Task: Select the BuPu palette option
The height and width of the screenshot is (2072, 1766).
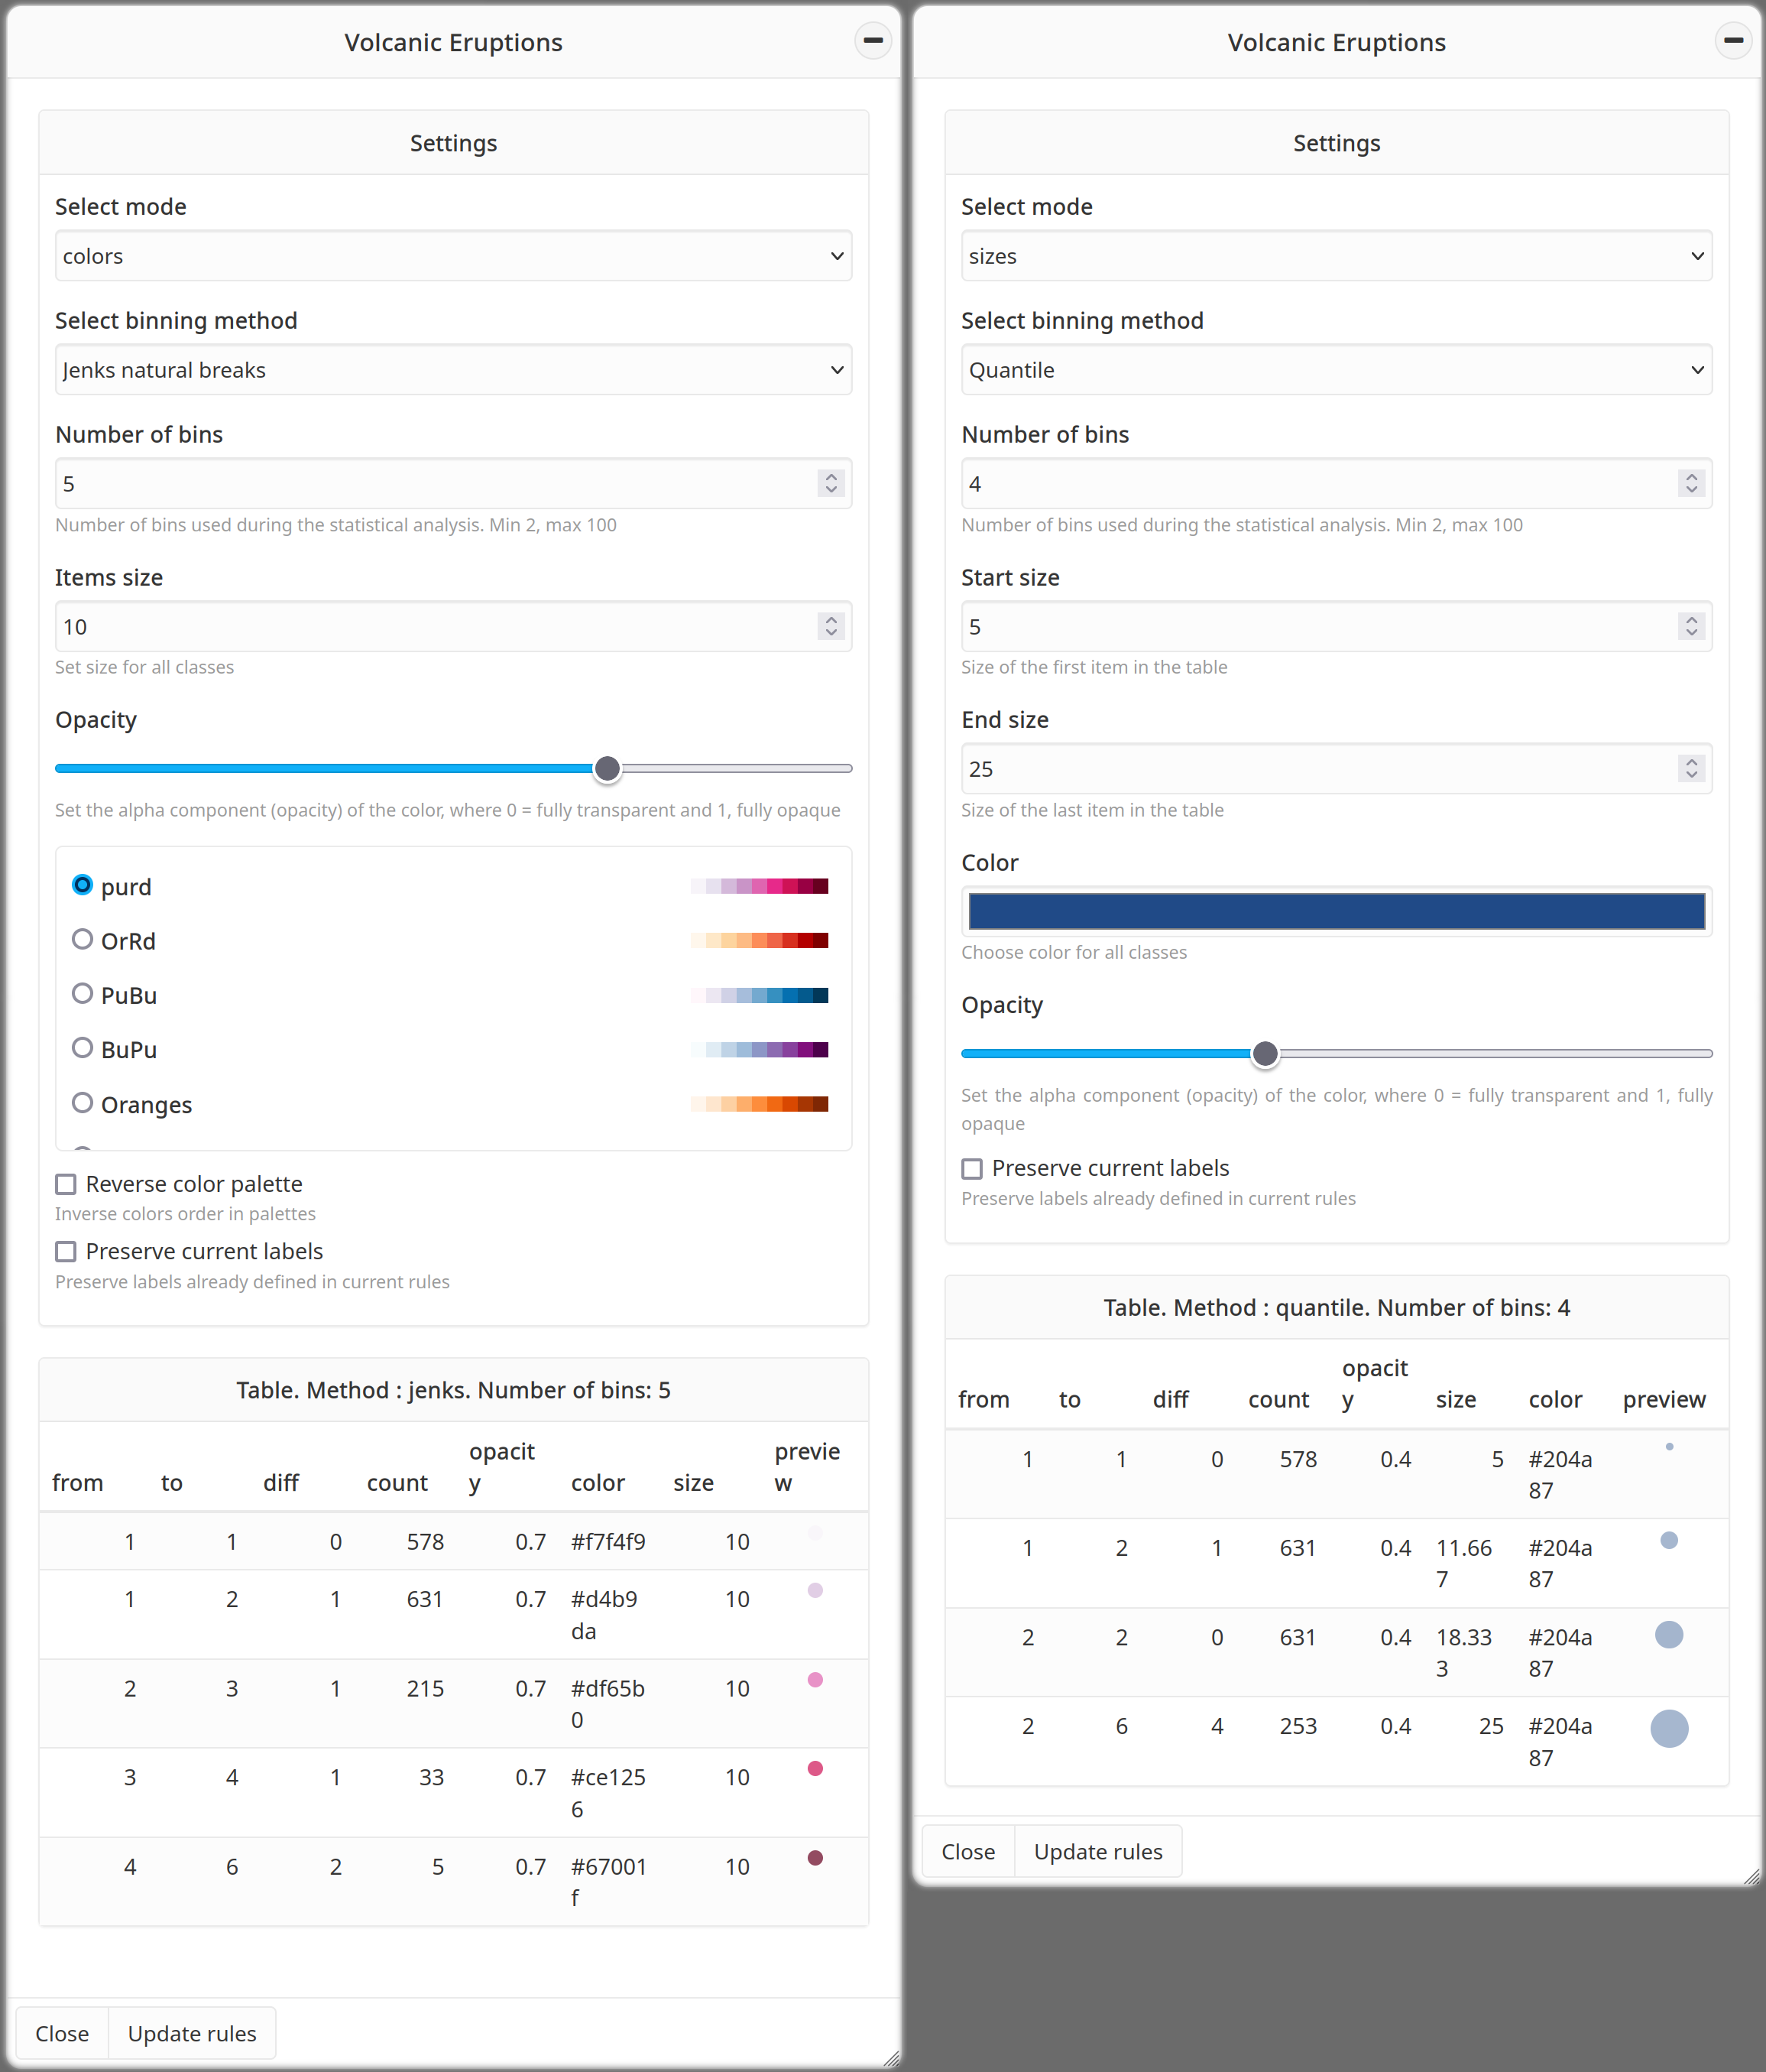Action: click(83, 1048)
